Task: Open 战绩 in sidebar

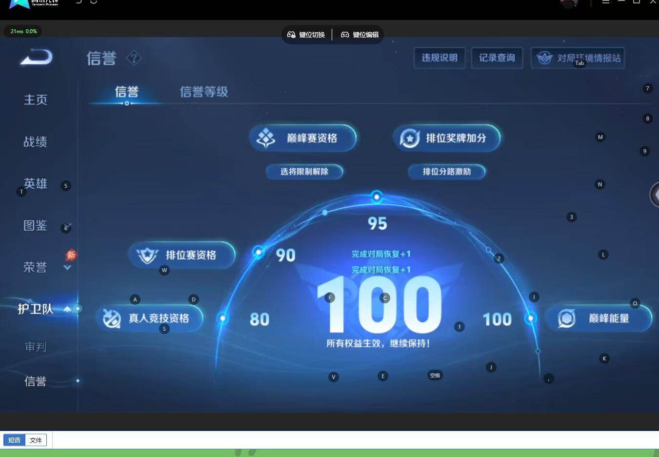Action: [x=36, y=141]
